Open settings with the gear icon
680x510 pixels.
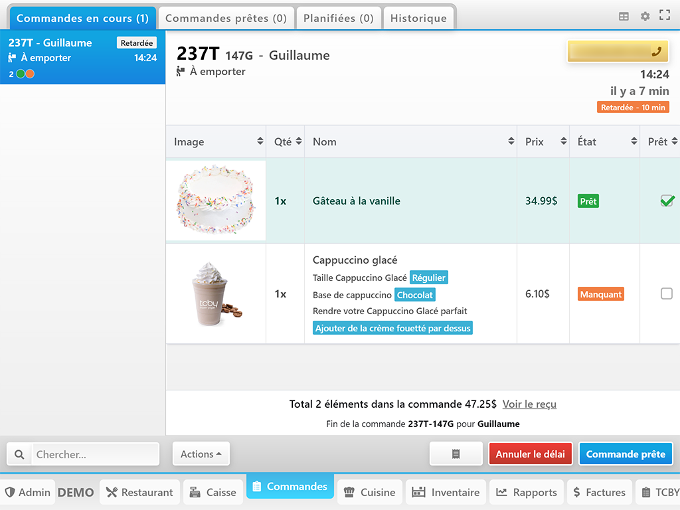click(645, 17)
